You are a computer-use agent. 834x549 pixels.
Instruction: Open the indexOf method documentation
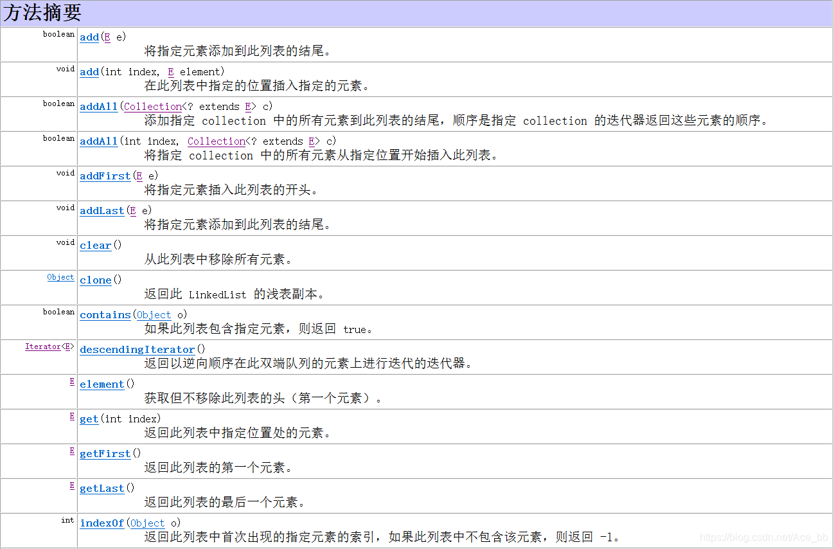click(102, 523)
